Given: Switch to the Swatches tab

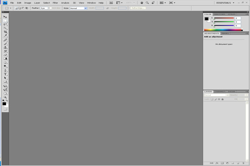Looking at the screenshot, I should (x=219, y=14).
